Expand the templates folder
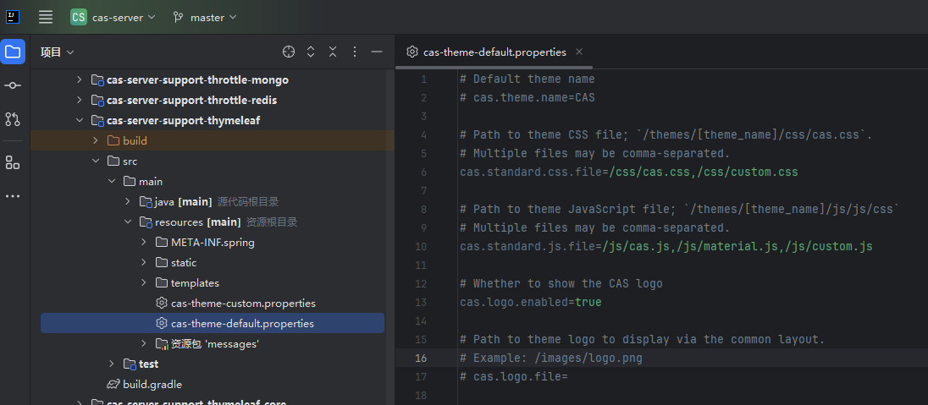The width and height of the screenshot is (928, 405). [x=144, y=282]
